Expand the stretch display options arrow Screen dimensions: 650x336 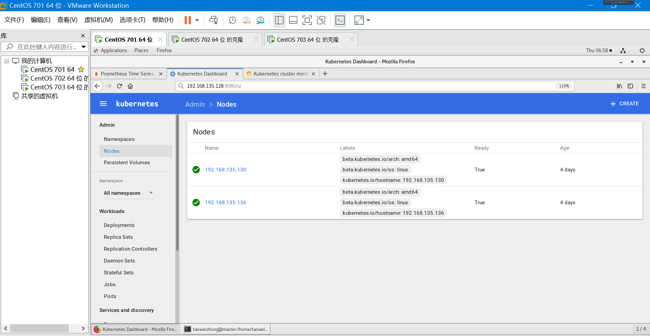368,20
